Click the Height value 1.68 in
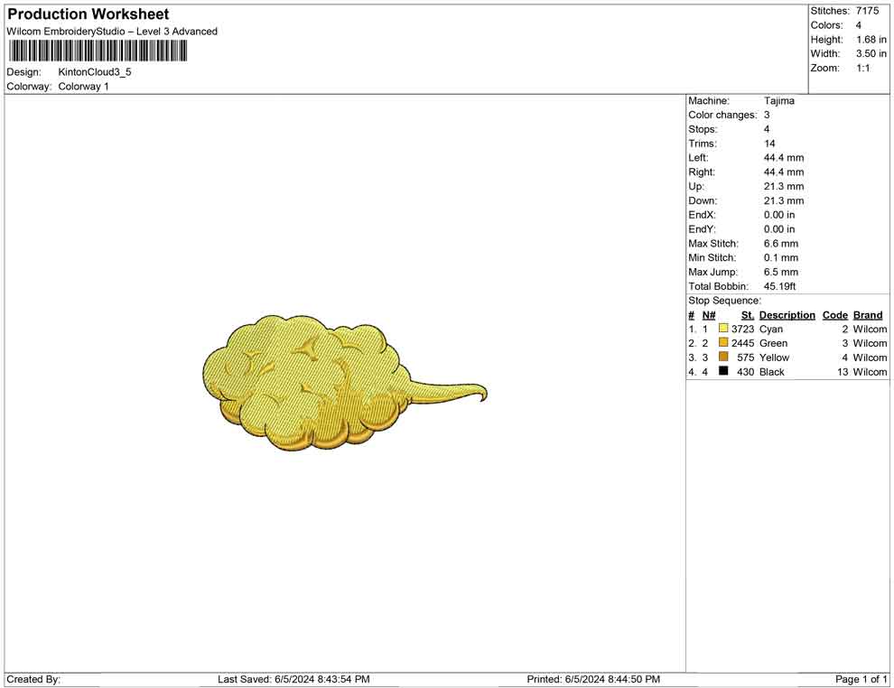 pyautogui.click(x=871, y=40)
